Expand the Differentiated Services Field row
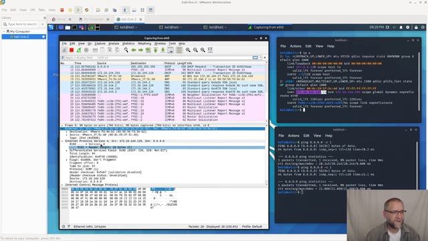This screenshot has height=241, width=428. [x=67, y=150]
